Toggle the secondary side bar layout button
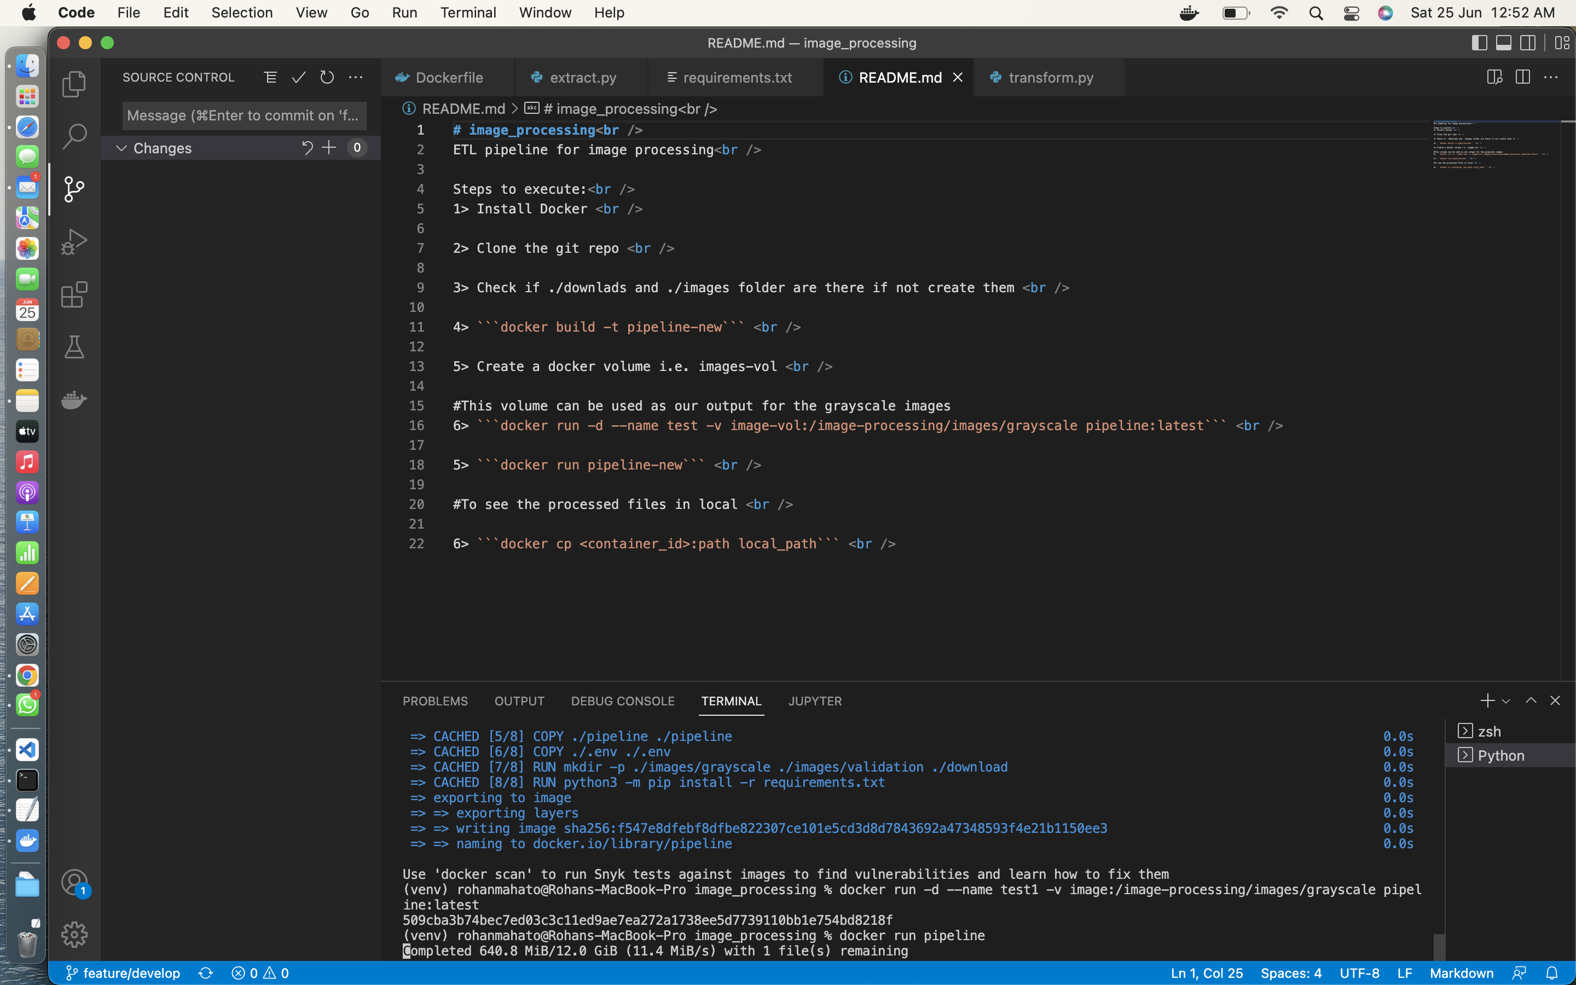The height and width of the screenshot is (985, 1576). [1528, 43]
